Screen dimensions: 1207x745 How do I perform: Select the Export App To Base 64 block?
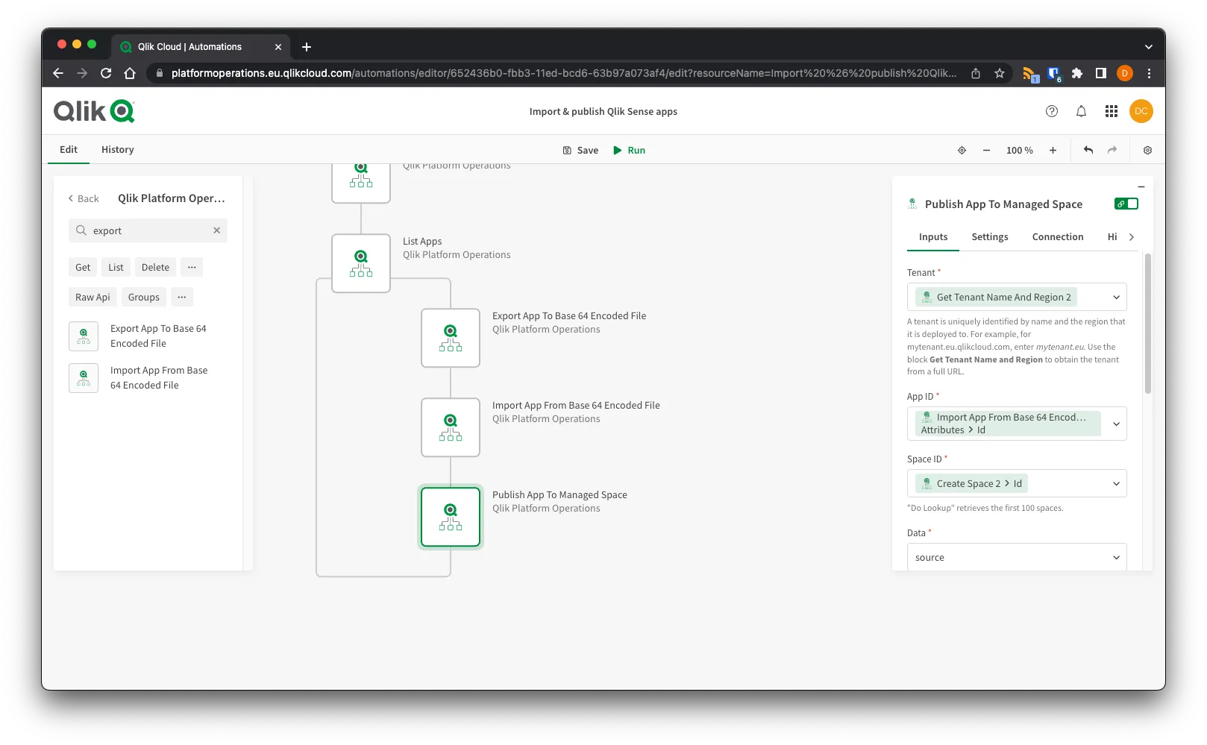click(x=451, y=338)
